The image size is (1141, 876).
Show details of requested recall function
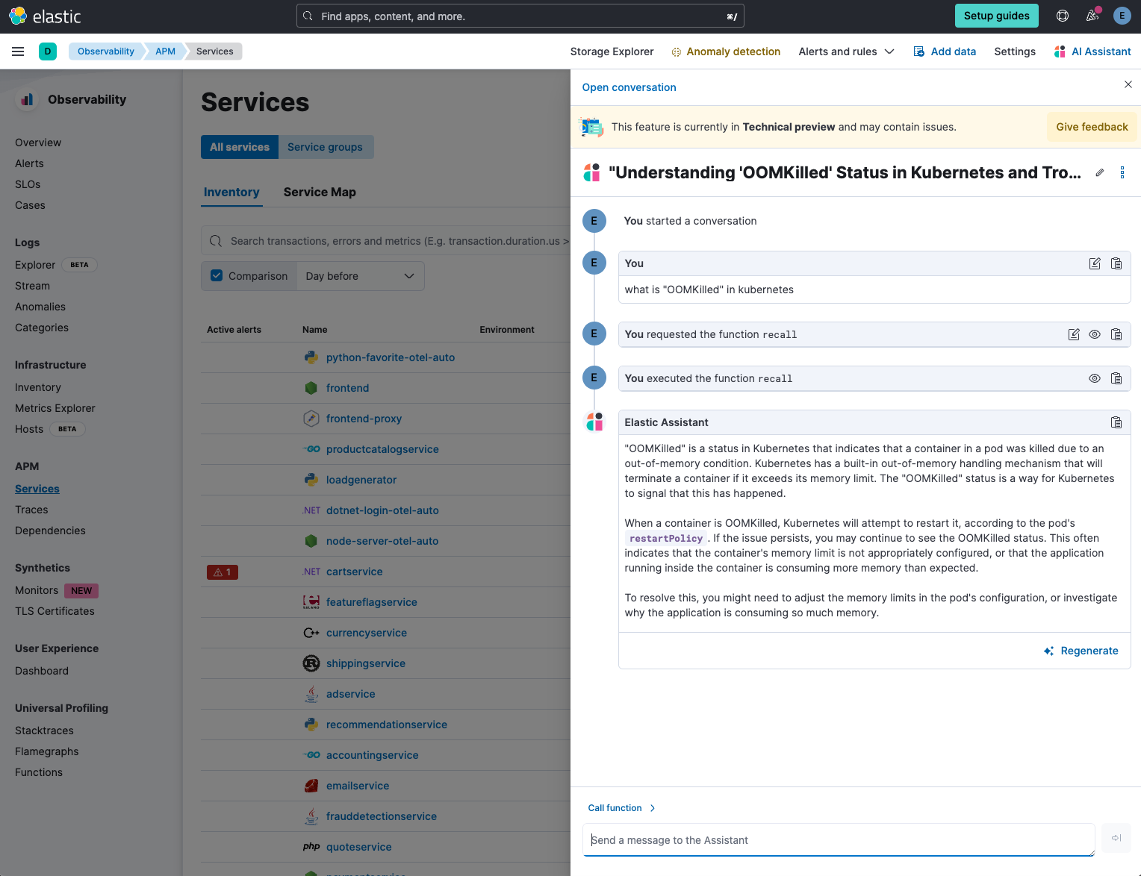point(1094,334)
